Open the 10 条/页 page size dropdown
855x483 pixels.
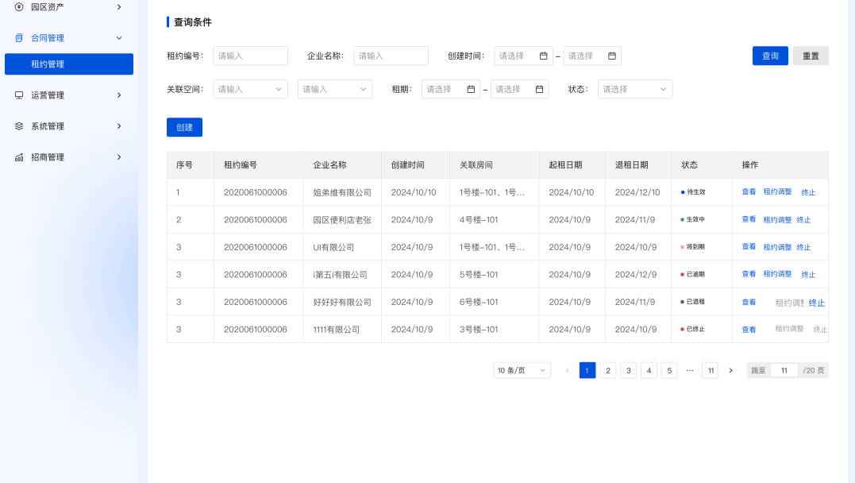(522, 370)
